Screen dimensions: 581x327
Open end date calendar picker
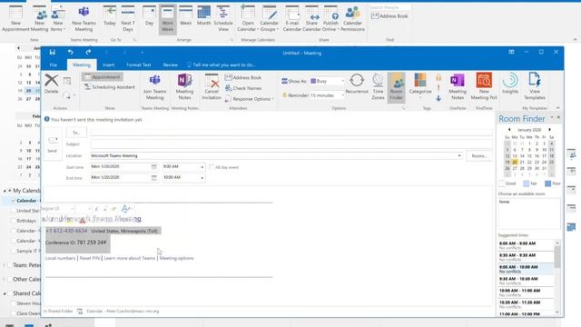tap(153, 178)
